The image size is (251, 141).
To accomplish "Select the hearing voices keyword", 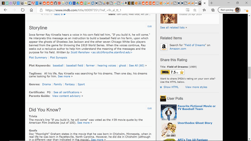I will pyautogui.click(x=107, y=65).
